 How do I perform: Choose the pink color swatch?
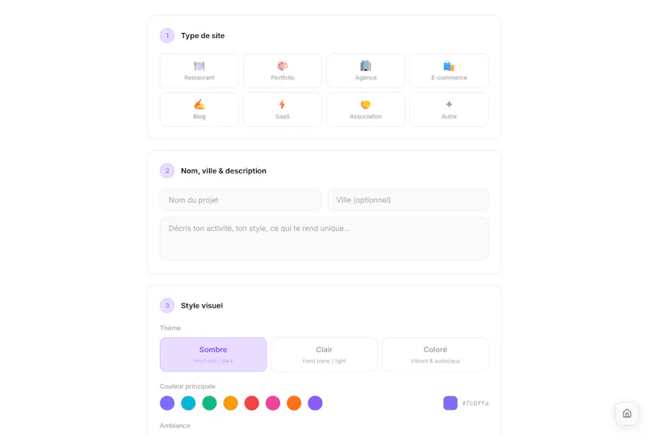(x=273, y=403)
